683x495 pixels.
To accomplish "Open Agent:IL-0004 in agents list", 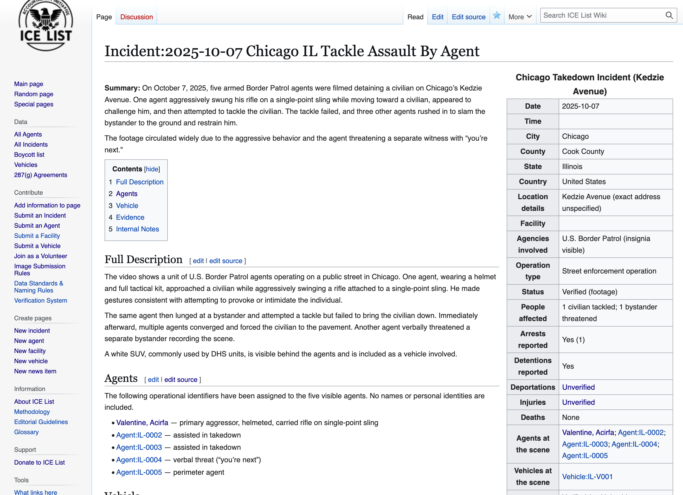I will pos(139,460).
